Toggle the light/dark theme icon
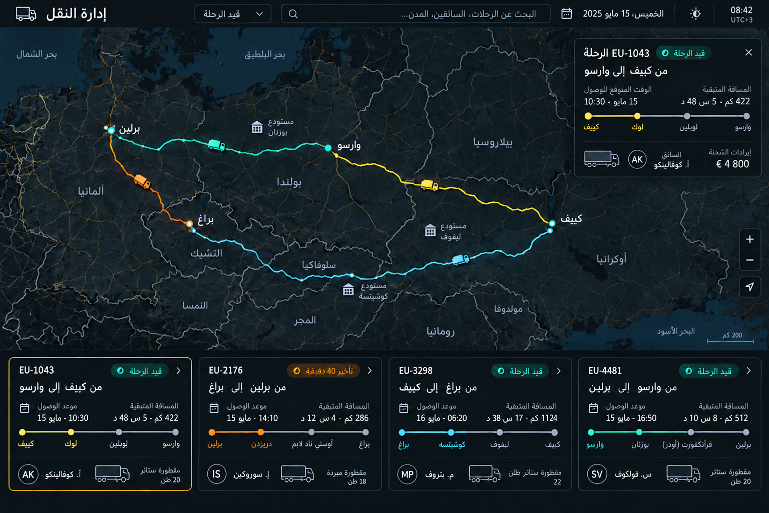The height and width of the screenshot is (513, 769). click(695, 14)
